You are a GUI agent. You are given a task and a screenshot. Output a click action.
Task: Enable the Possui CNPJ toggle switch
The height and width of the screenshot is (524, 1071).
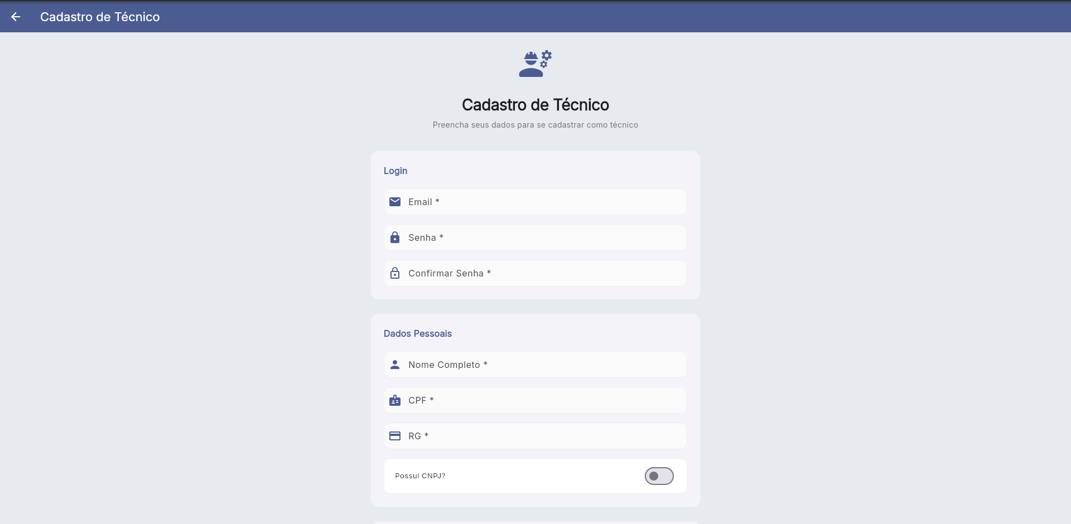coord(659,476)
